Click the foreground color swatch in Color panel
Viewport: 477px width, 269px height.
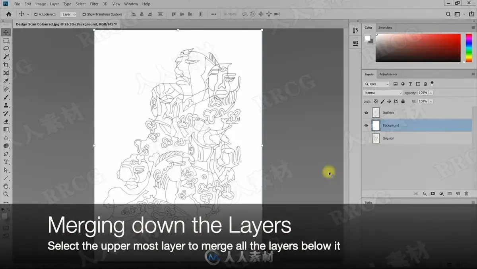point(367,38)
